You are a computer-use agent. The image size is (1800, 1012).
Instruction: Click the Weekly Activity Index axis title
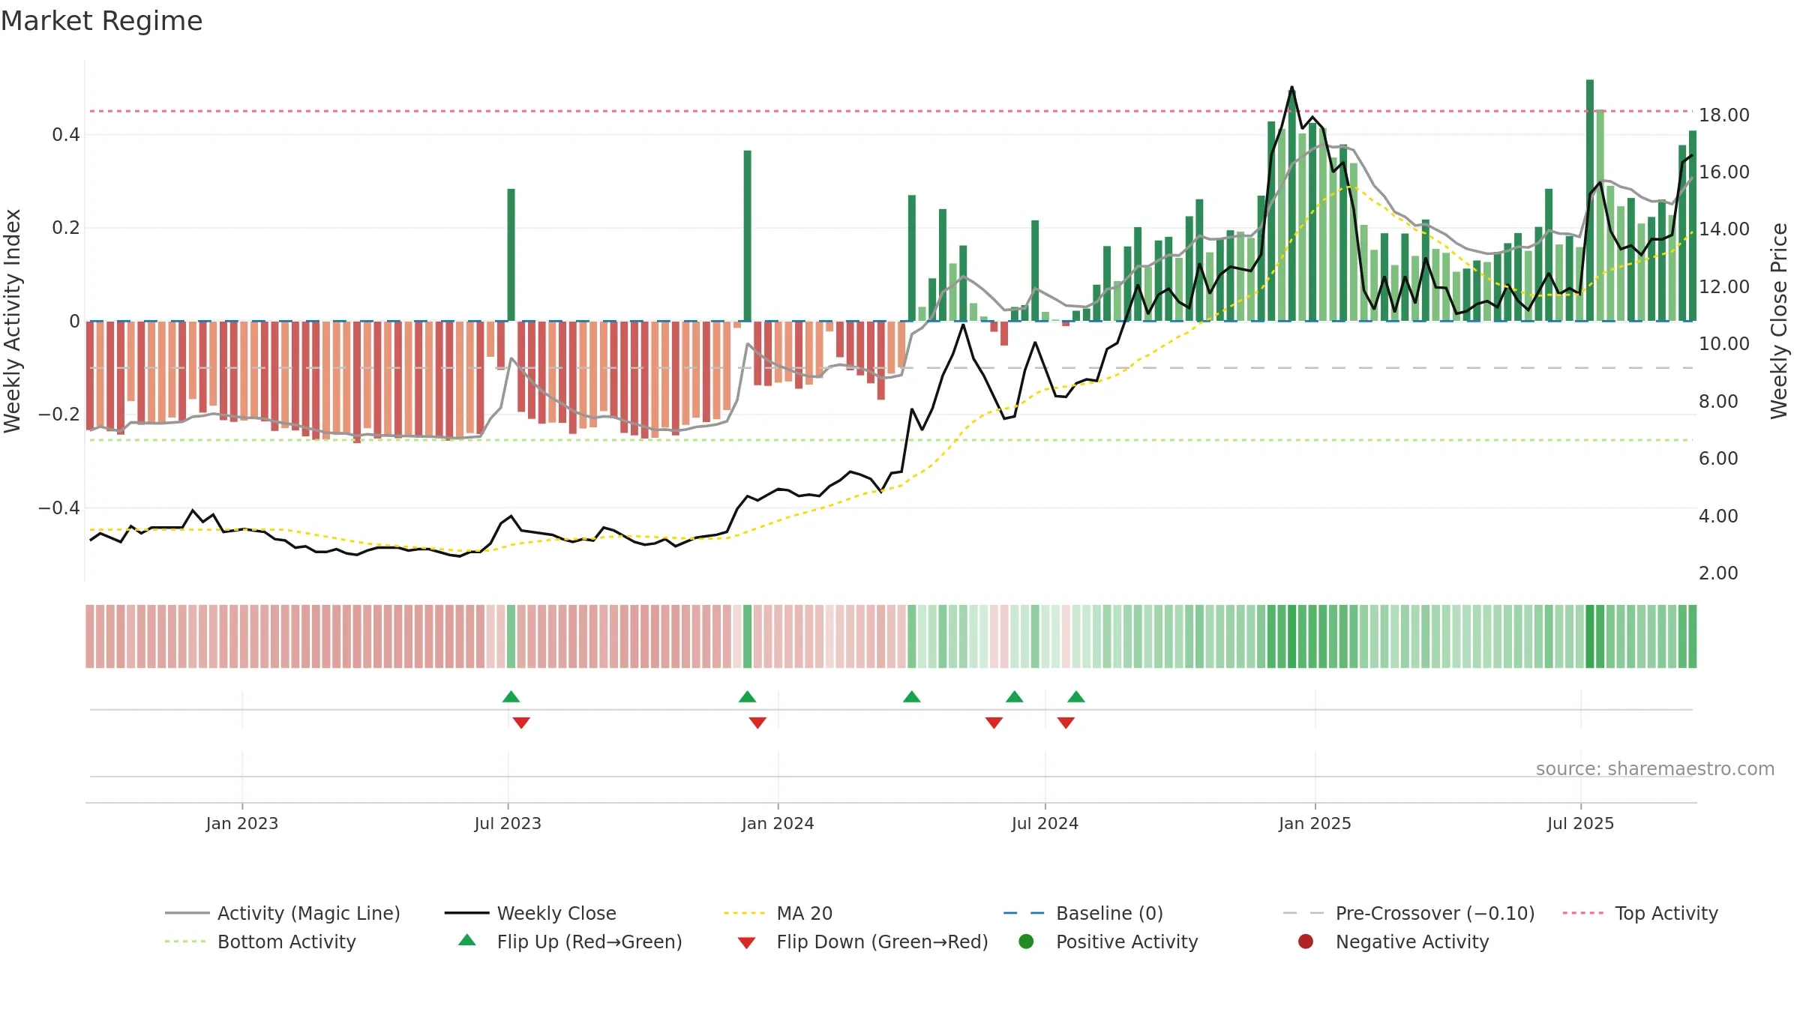12,321
